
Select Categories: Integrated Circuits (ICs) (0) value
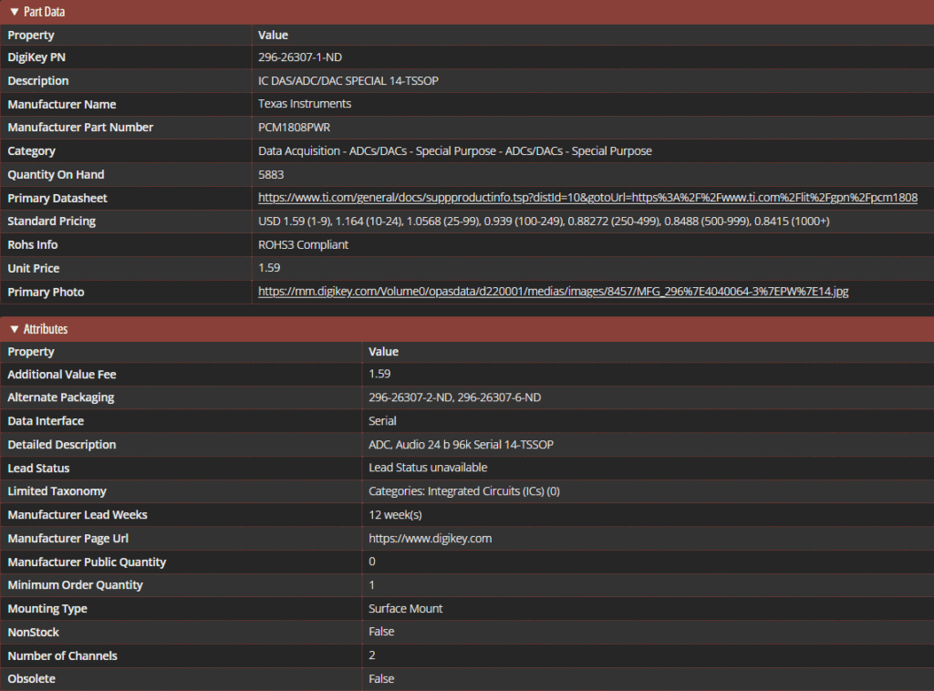pyautogui.click(x=464, y=491)
